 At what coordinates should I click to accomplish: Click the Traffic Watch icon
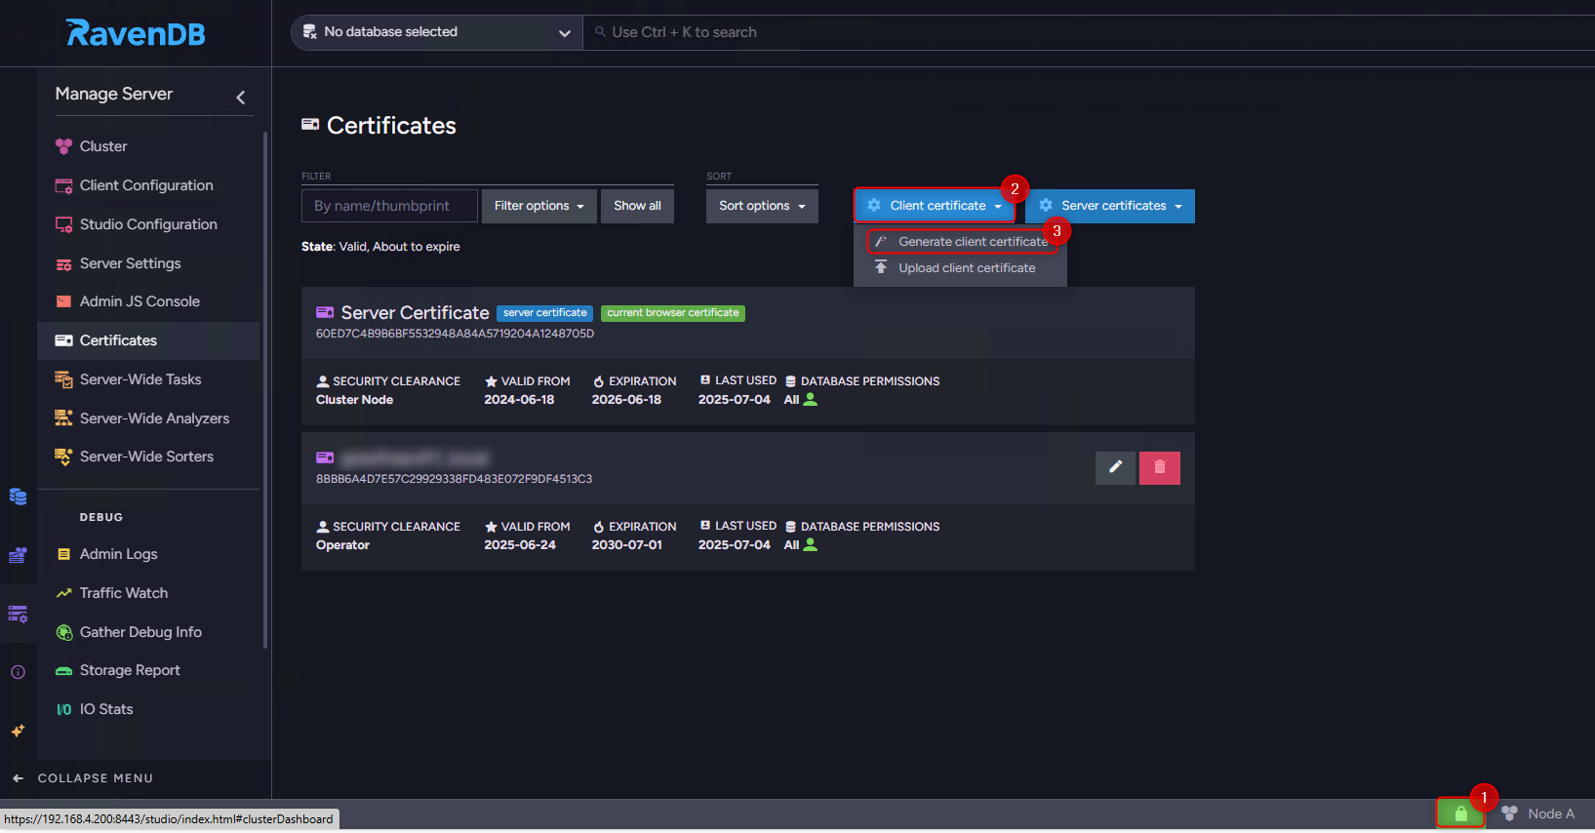pyautogui.click(x=63, y=593)
